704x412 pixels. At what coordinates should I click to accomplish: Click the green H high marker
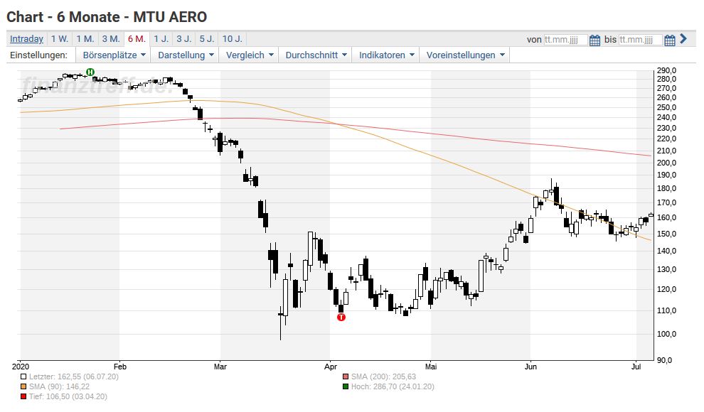point(90,72)
